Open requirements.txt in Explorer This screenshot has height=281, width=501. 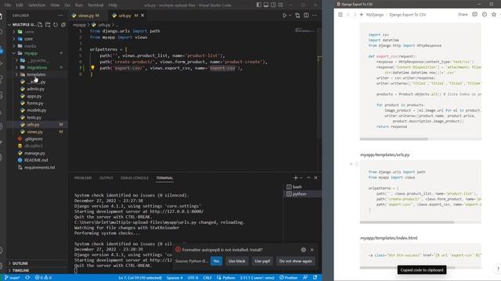39,167
